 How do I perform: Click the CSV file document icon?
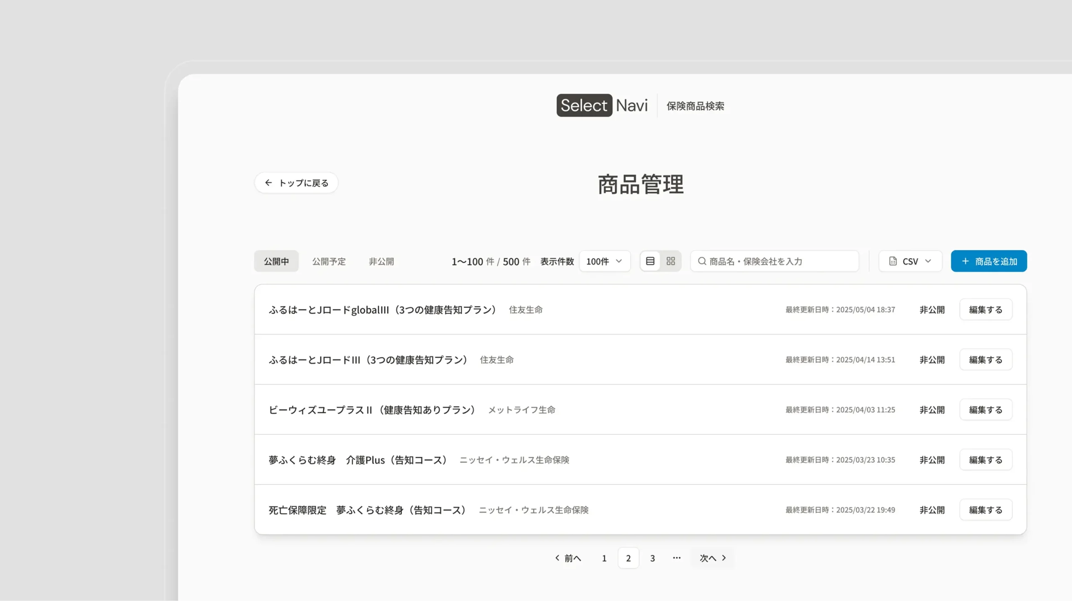(893, 261)
